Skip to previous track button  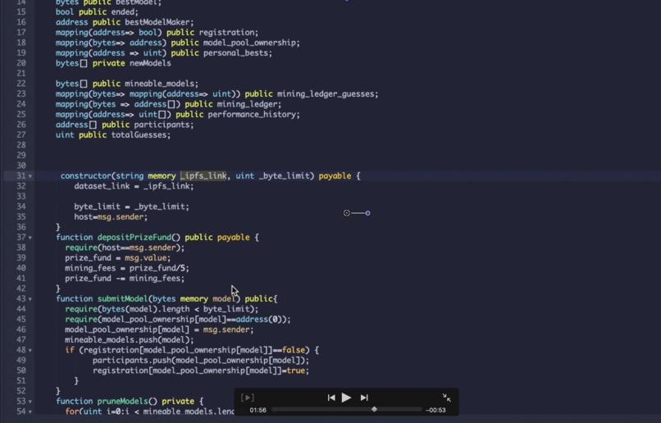tap(331, 398)
